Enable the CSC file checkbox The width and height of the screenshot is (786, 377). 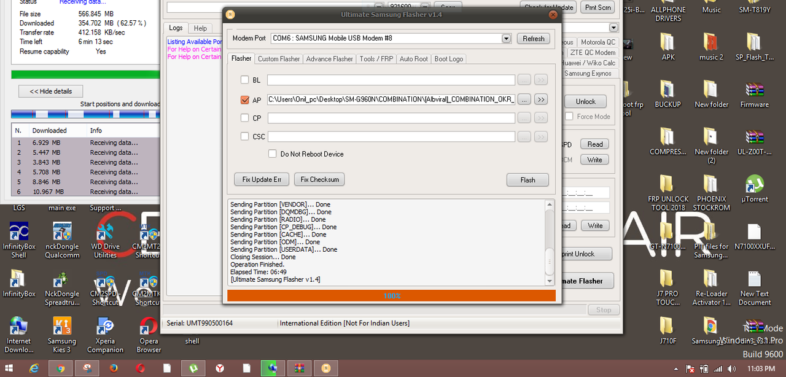coord(245,136)
